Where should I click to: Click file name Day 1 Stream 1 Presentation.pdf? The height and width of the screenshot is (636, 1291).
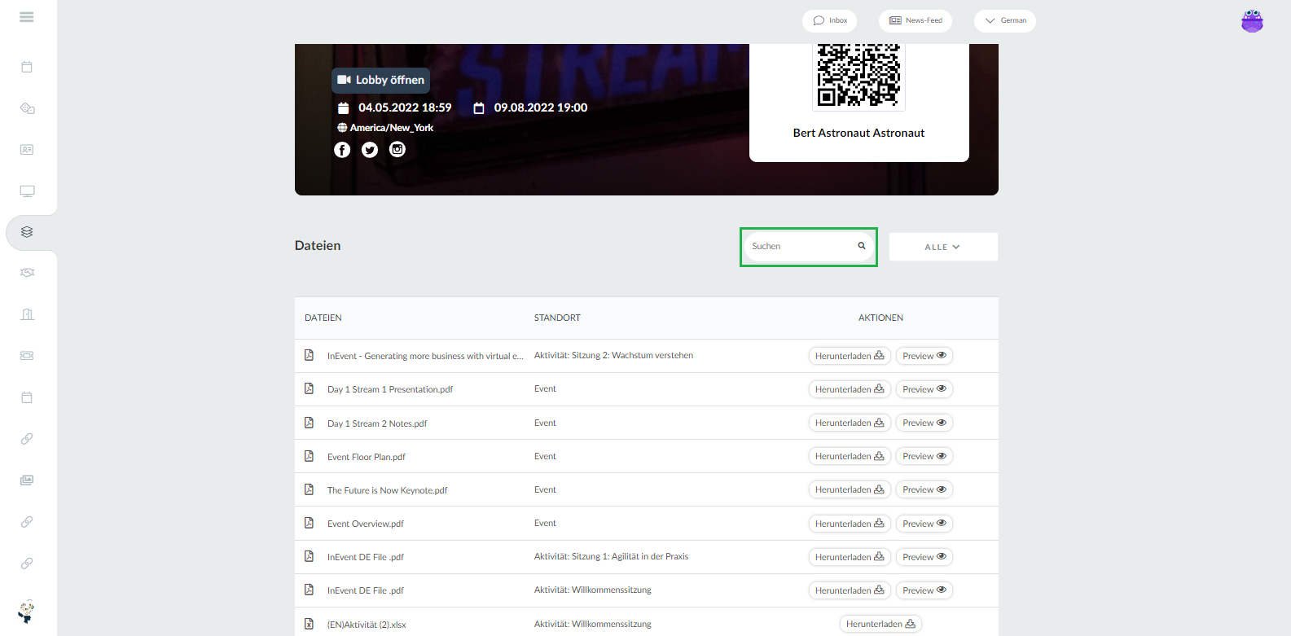pos(390,389)
